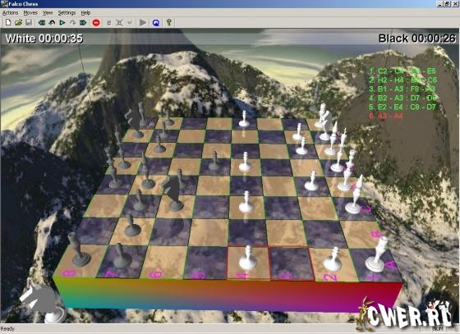Click move row '1. C2 - C4'
Image resolution: width=460 pixels, height=334 pixels.
402,71
